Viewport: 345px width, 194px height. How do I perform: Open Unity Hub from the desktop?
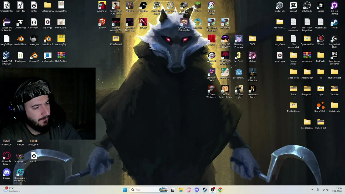click(280, 7)
